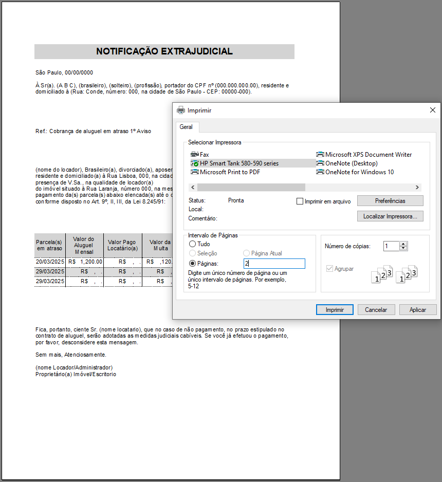Image resolution: width=442 pixels, height=482 pixels.
Task: Click the Status: Pronta text
Action: tap(216, 200)
